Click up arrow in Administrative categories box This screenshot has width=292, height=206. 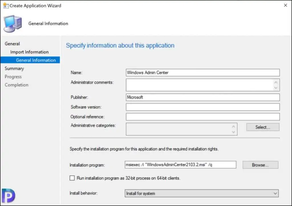pyautogui.click(x=234, y=126)
